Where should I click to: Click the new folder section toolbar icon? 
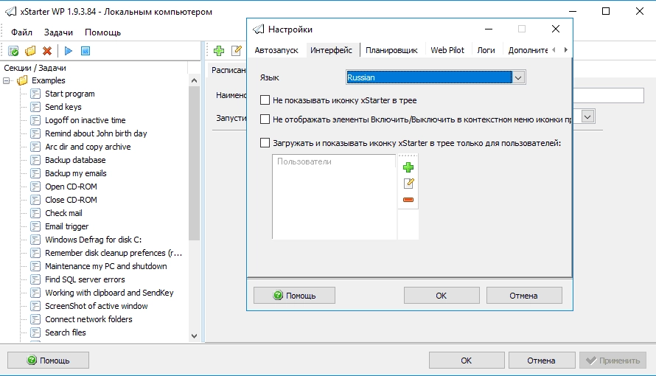(30, 51)
